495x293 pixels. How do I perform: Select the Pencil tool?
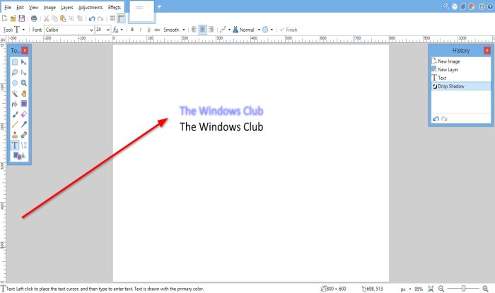(x=15, y=124)
